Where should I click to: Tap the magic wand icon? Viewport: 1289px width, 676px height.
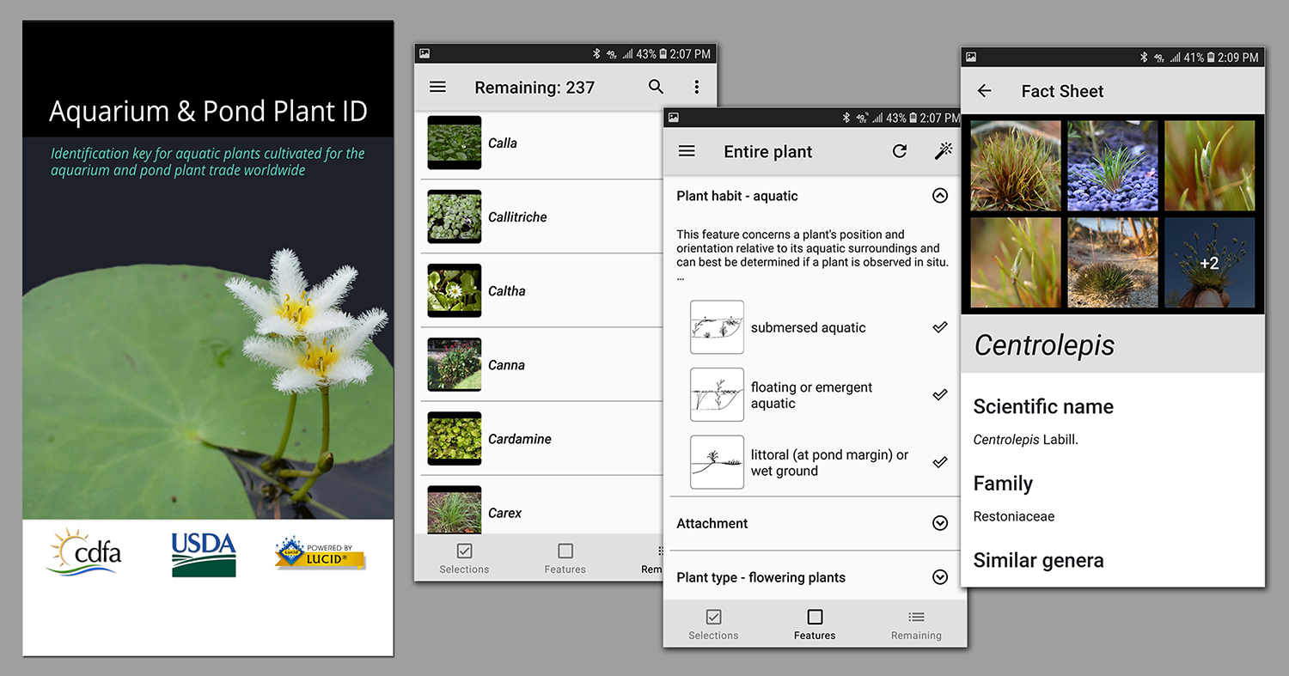tap(943, 151)
